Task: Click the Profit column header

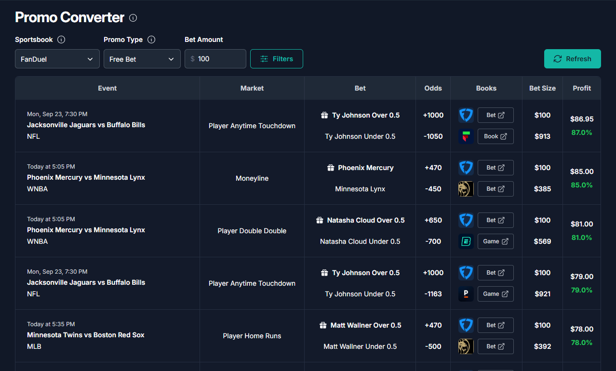Action: pyautogui.click(x=582, y=88)
